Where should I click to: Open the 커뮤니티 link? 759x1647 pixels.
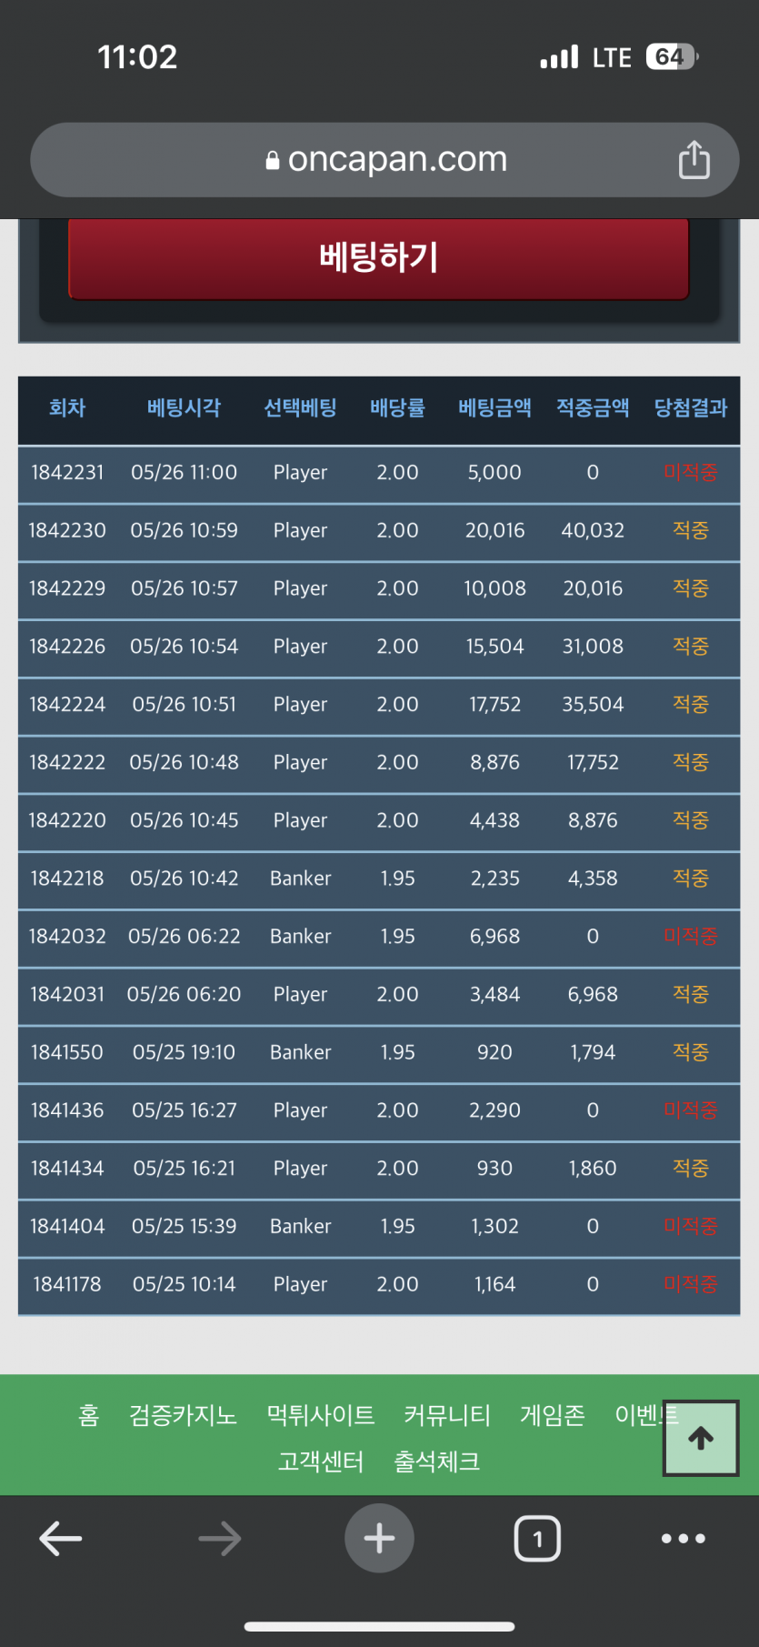coord(447,1415)
